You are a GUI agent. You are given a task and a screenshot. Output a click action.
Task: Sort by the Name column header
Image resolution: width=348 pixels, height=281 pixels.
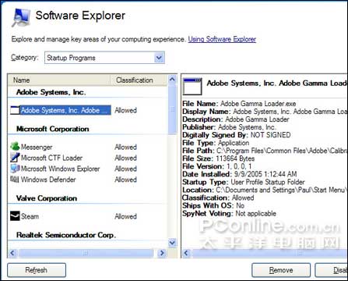pos(59,80)
